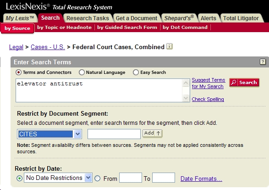Open the help question mark icon
Screen dimensions: 269x190
[x=263, y=61]
